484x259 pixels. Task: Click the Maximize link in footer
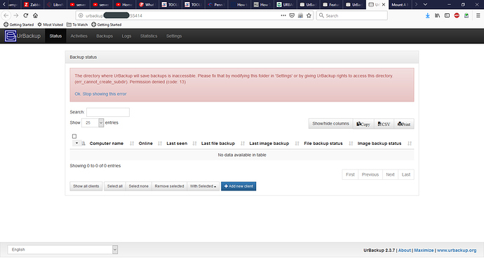424,251
